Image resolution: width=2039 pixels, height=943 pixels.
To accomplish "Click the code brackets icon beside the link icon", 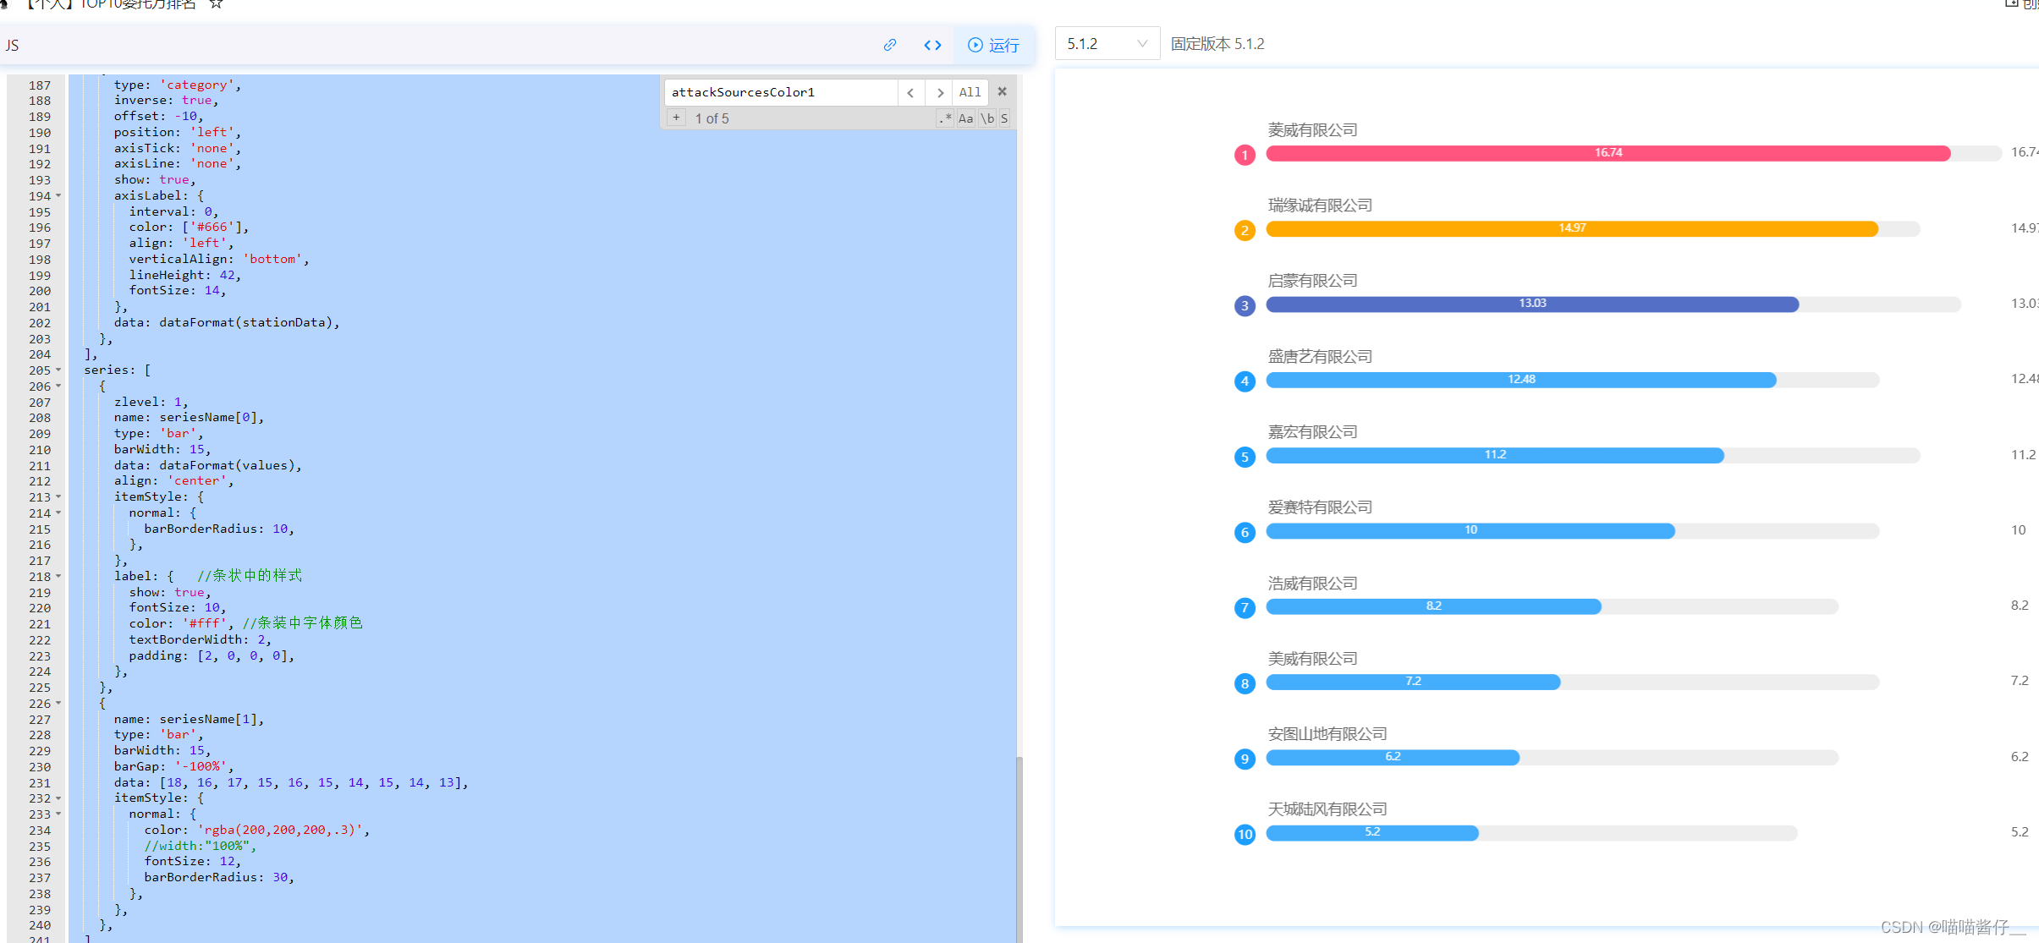I will click(932, 45).
